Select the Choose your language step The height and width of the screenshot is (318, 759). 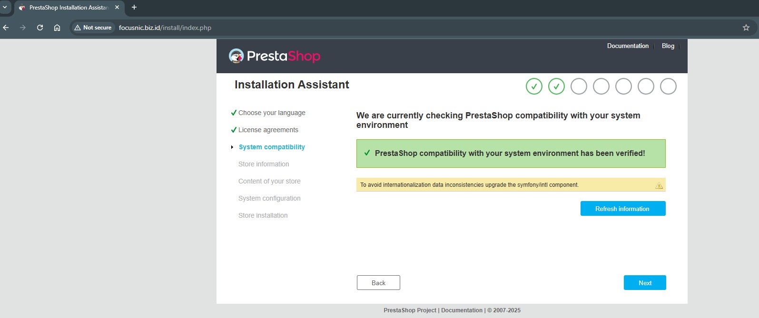(272, 113)
